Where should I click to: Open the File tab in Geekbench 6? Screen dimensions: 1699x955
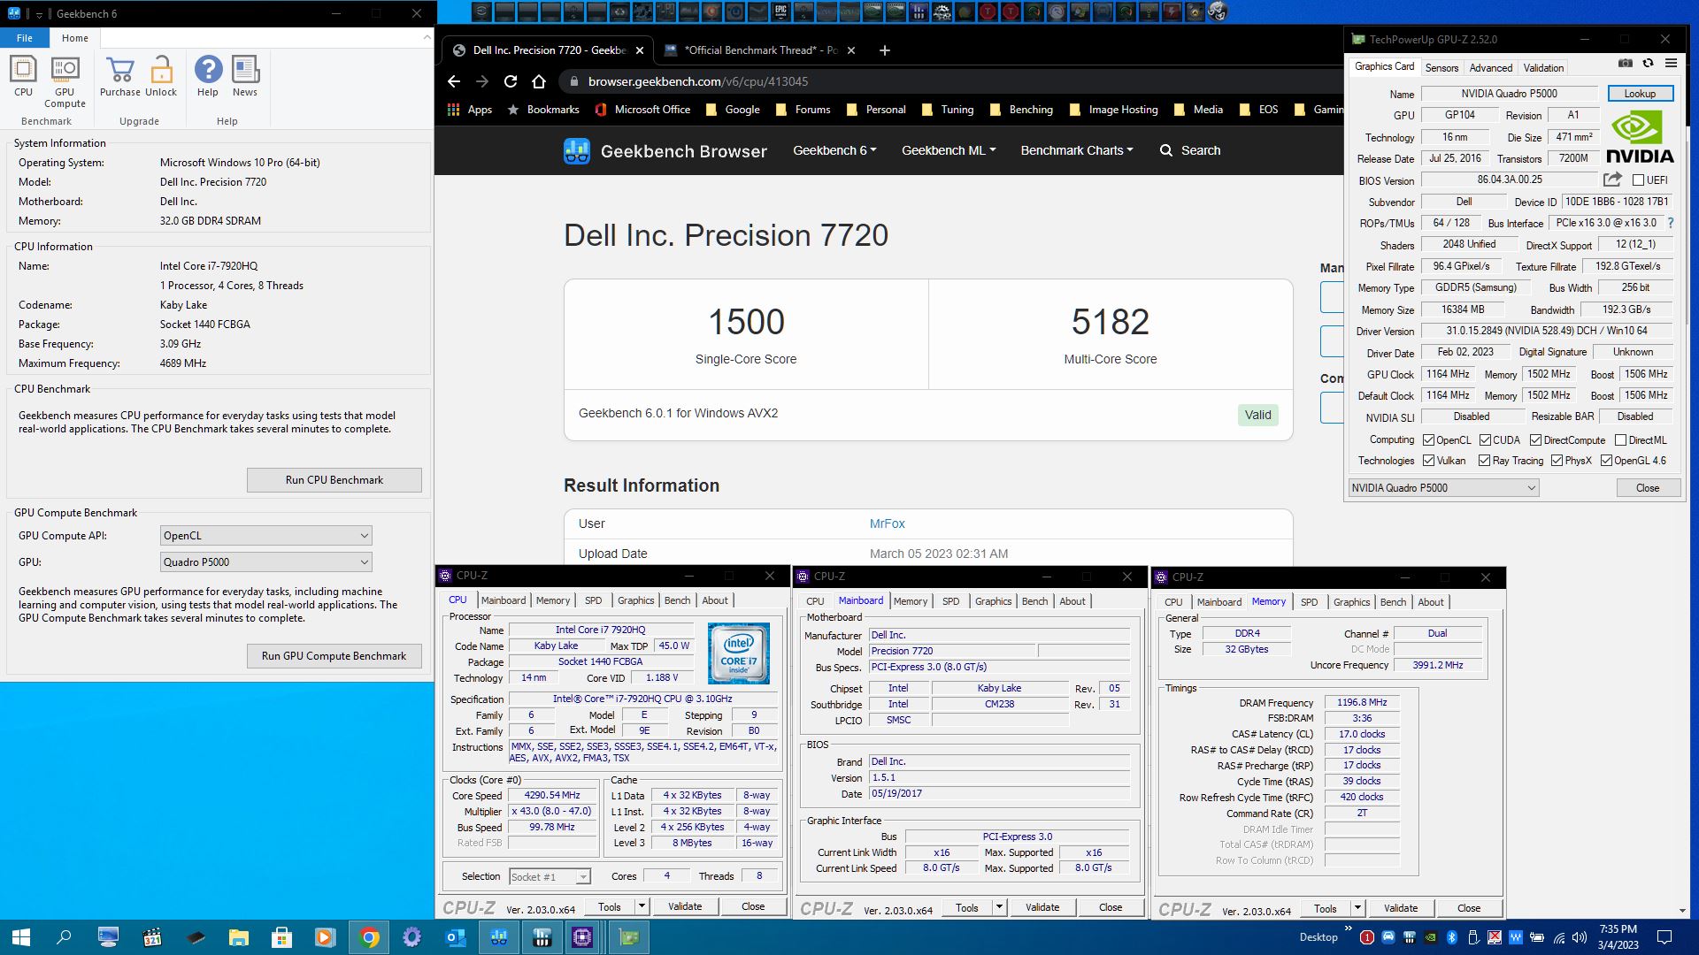click(25, 38)
